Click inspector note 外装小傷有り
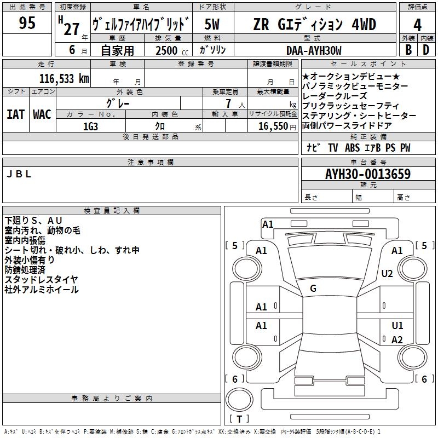The height and width of the screenshot is (438, 438). click(x=30, y=260)
